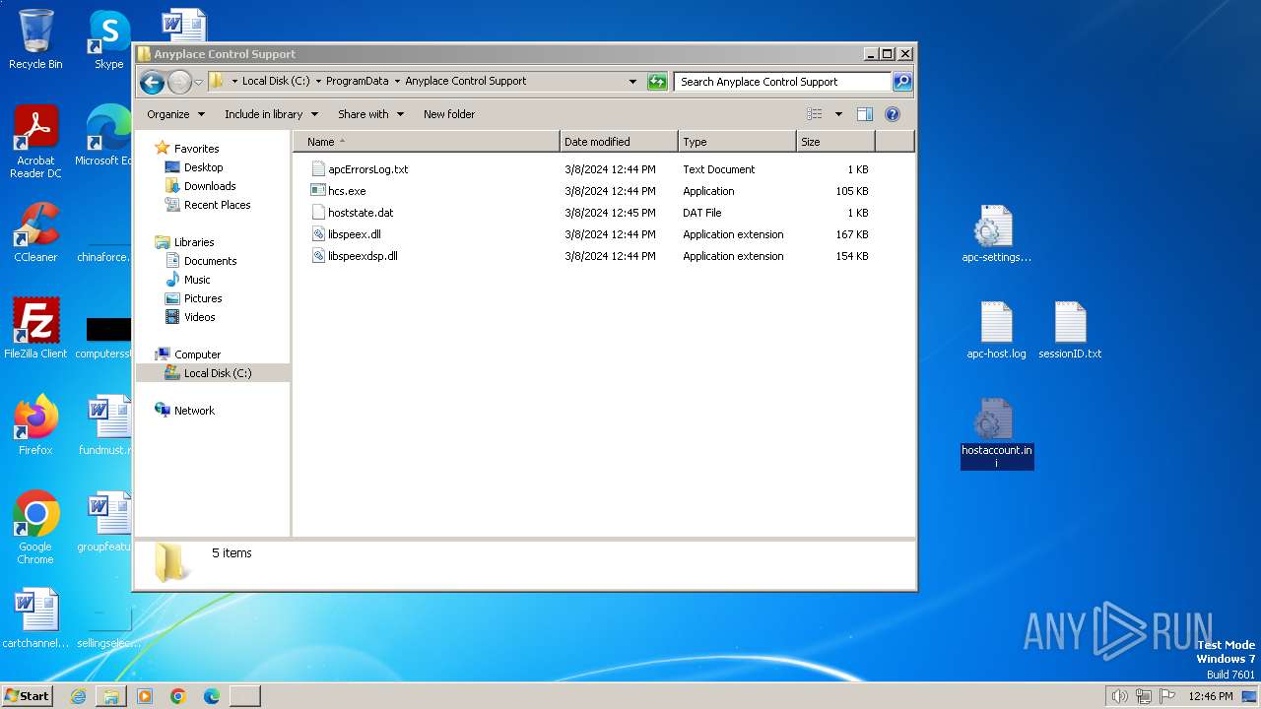Select ProgramData breadcrumb in address bar
The image size is (1261, 709).
(x=357, y=81)
